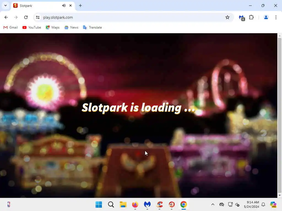Mute the Slotpark tab audio icon
The image size is (282, 211).
(x=64, y=5)
